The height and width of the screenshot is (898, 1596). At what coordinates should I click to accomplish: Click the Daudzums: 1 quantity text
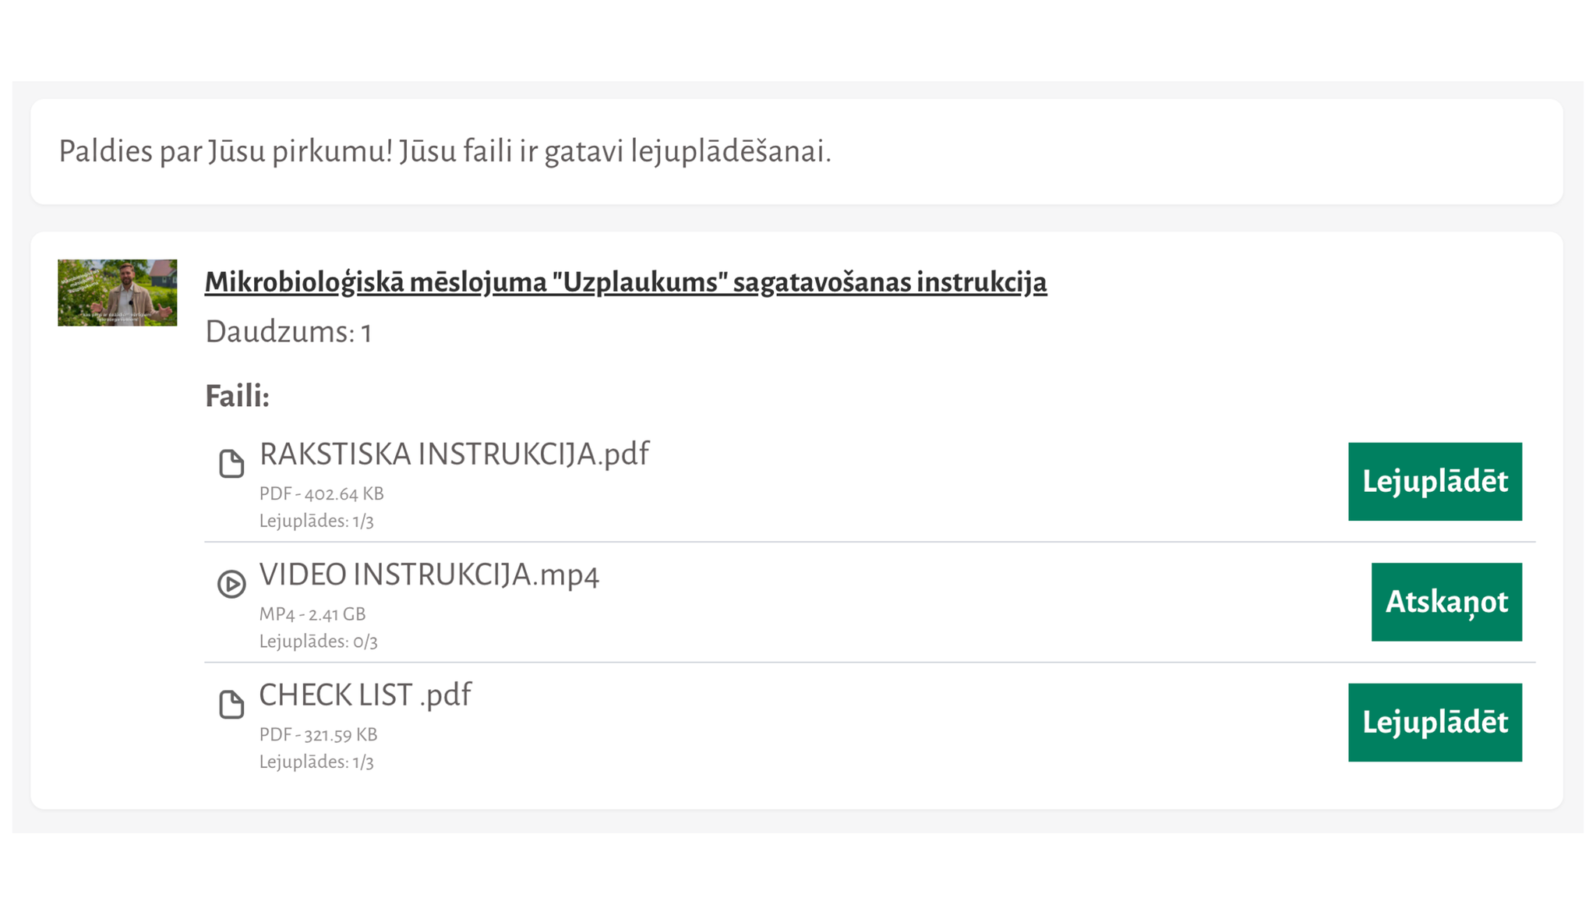(288, 332)
